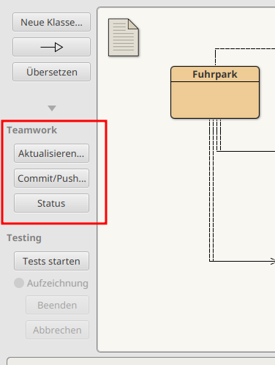Open the Aktualisieren... teamwork dialog
The image size is (275, 365).
51,153
